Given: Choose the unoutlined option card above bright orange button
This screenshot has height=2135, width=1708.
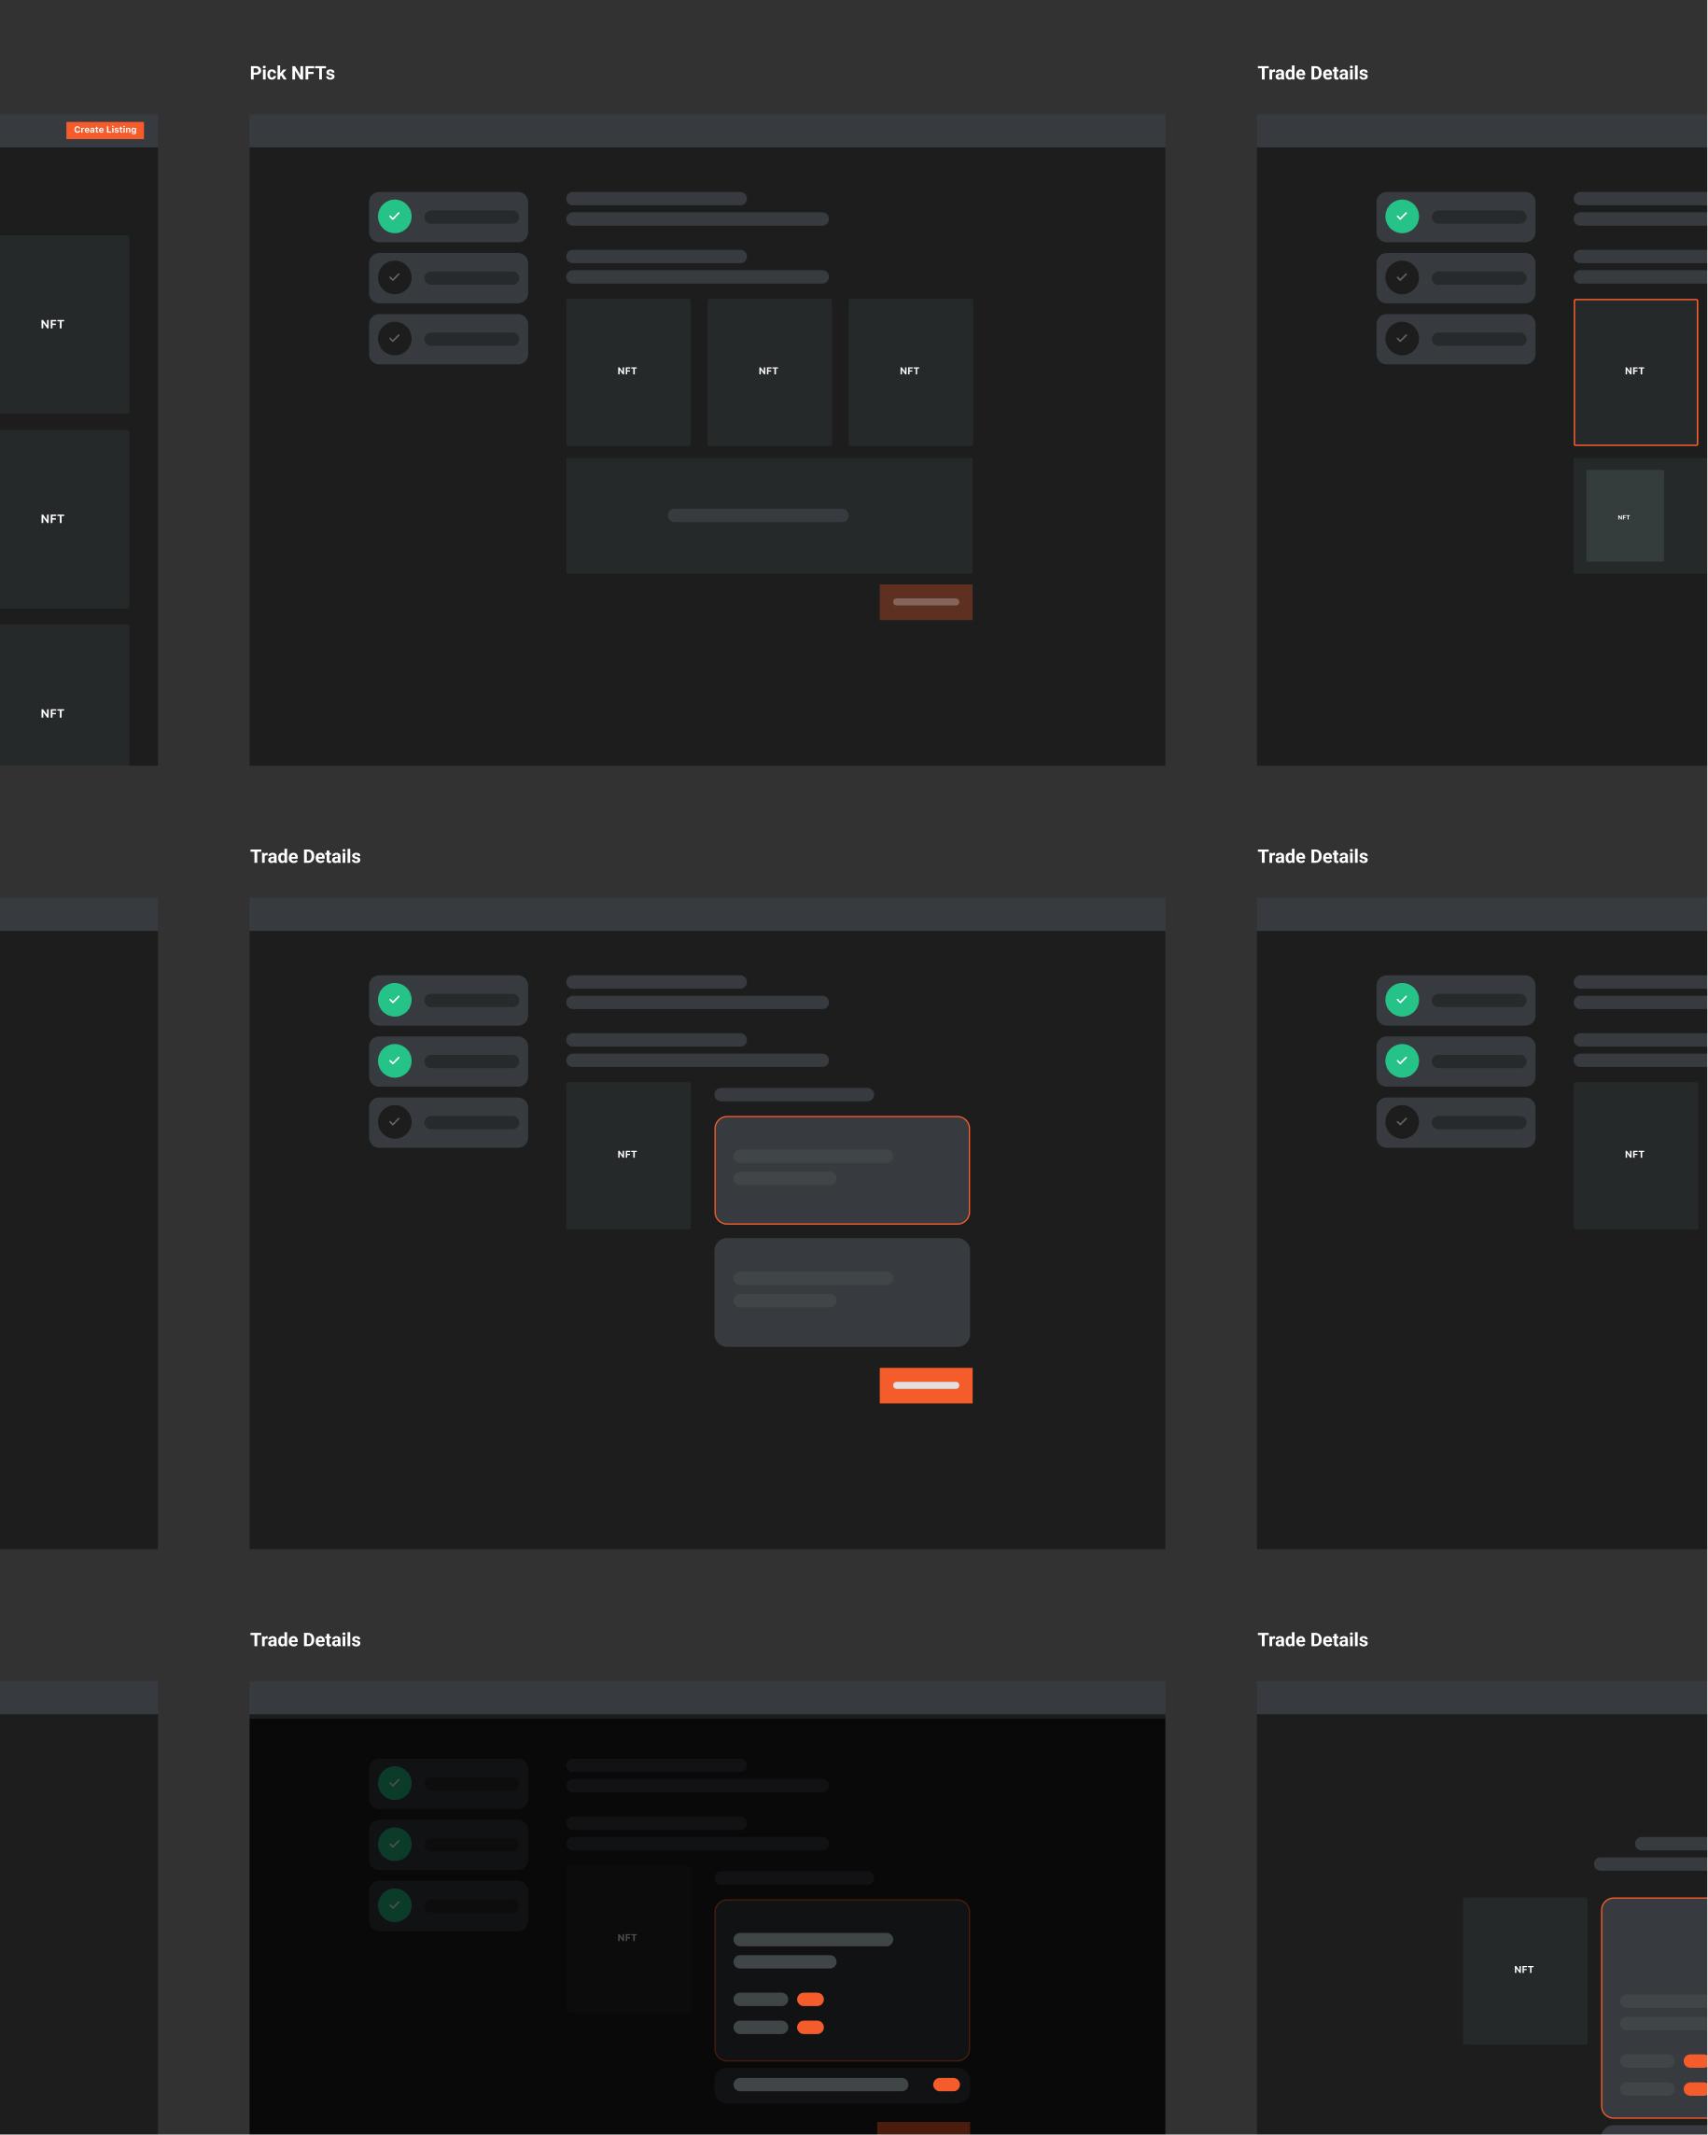Looking at the screenshot, I should pos(842,1291).
